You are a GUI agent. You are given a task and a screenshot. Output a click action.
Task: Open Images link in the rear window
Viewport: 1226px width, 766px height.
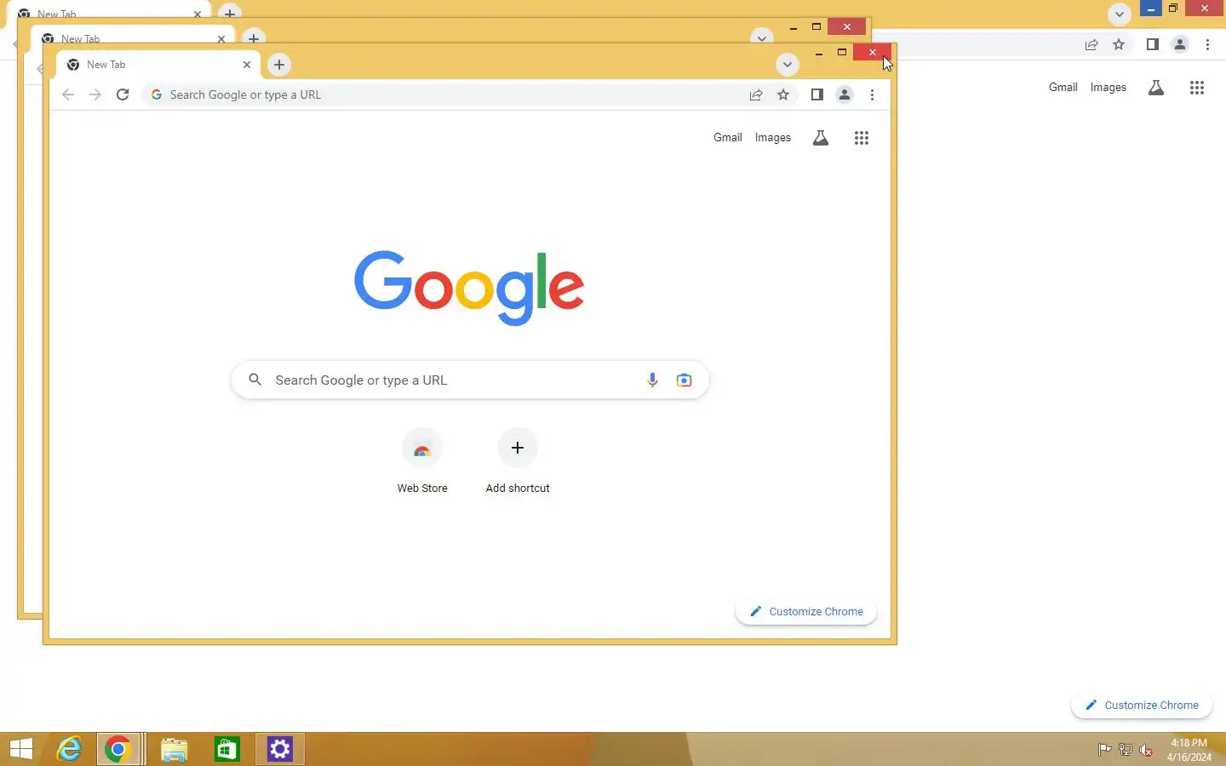(x=1109, y=87)
